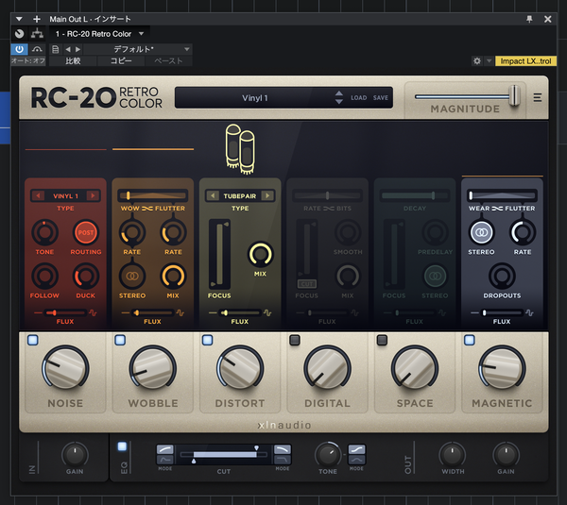
Task: Select next distortion type right arrow
Action: click(267, 195)
